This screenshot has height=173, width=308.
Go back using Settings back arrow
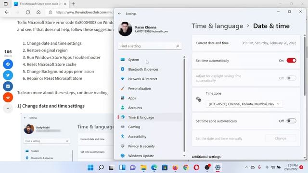119,14
